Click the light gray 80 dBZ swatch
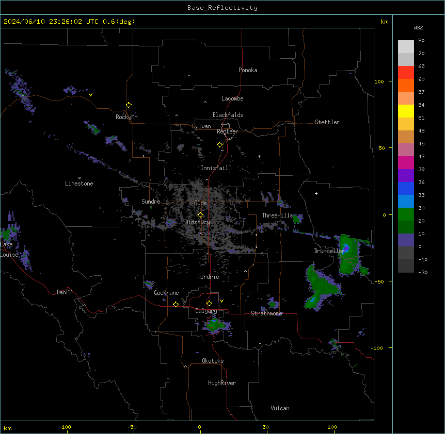The width and height of the screenshot is (445, 434). [x=406, y=47]
